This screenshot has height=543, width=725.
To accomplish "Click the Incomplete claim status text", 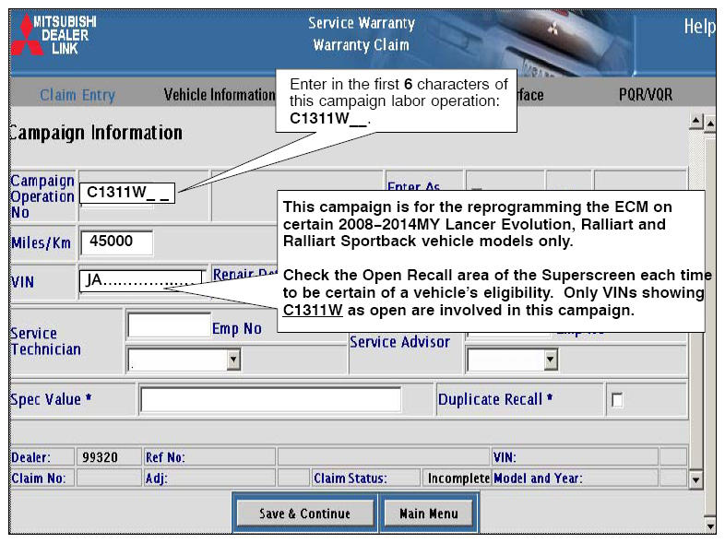I will click(x=458, y=478).
